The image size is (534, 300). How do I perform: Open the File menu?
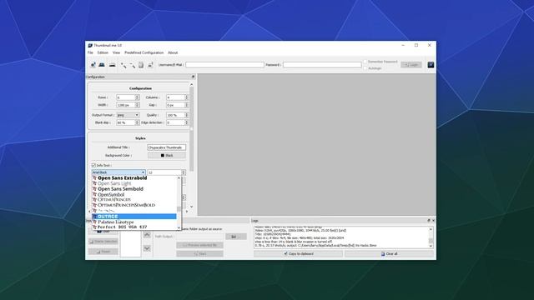click(90, 52)
